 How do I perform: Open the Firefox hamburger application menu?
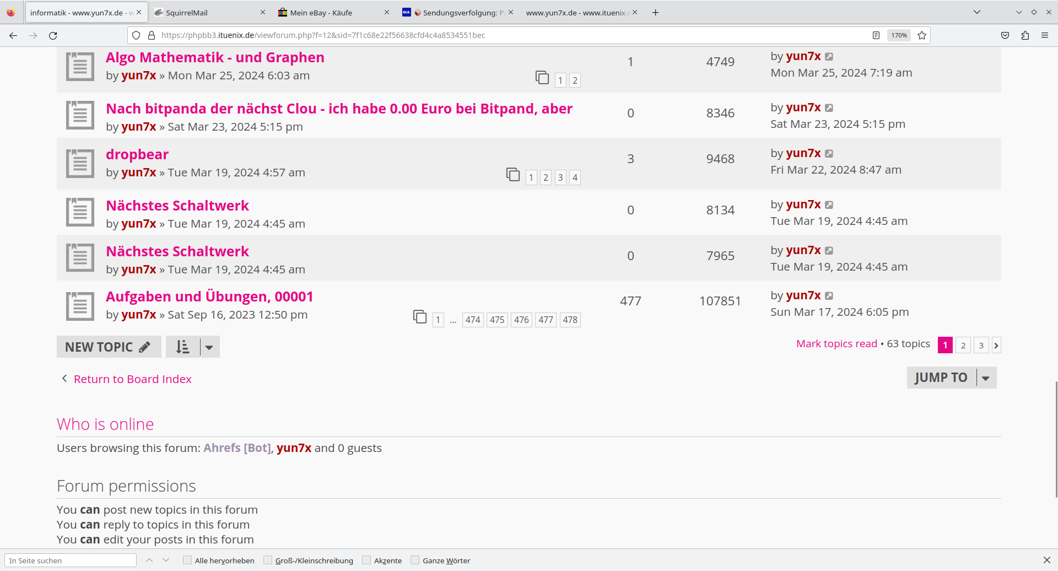click(x=1045, y=35)
